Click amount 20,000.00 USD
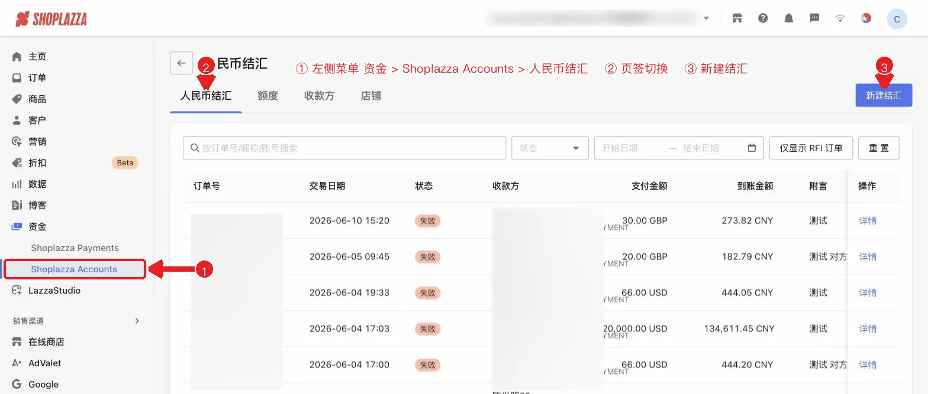 (x=635, y=329)
